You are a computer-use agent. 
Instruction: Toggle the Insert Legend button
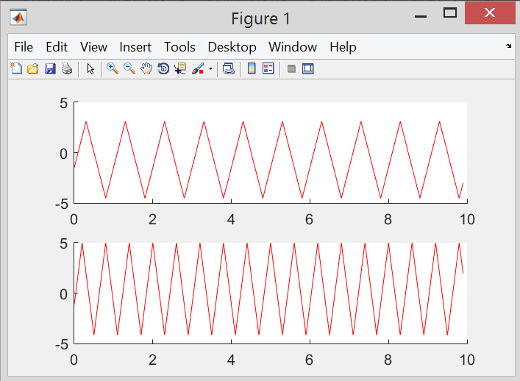point(268,68)
